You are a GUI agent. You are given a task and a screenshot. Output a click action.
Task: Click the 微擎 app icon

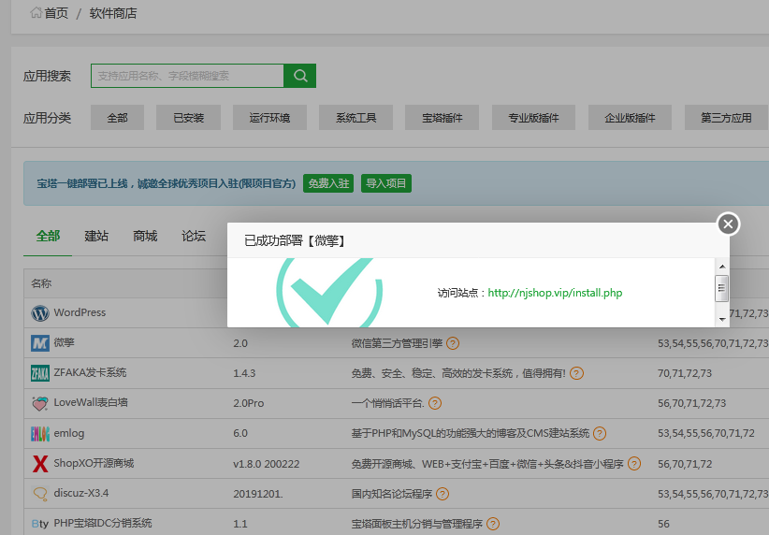[39, 343]
